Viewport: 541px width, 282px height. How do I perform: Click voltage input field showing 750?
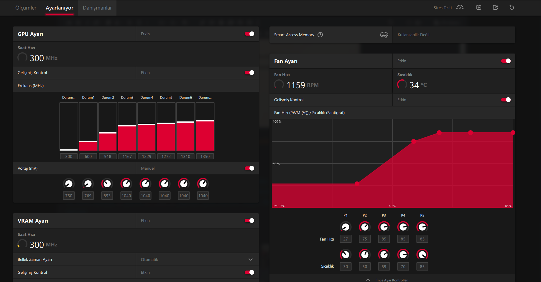(69, 196)
